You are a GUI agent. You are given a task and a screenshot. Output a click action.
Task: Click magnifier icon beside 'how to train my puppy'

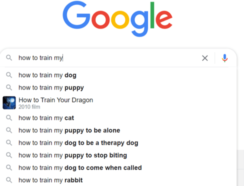pyautogui.click(x=9, y=87)
